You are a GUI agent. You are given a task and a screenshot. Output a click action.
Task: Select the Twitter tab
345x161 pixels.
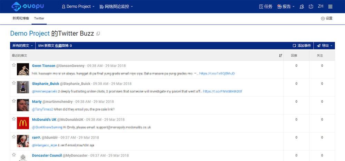pyautogui.click(x=39, y=19)
